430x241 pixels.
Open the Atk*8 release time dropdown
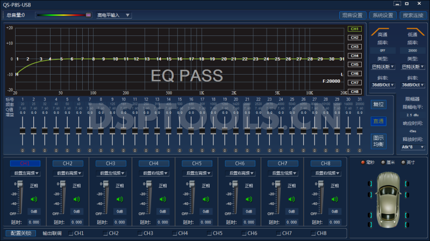pos(413,147)
